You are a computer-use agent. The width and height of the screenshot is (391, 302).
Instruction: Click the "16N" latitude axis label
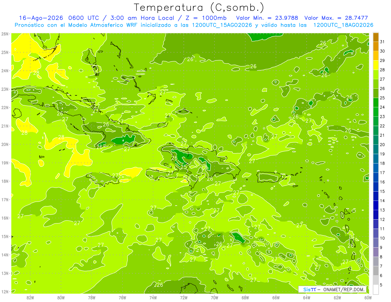coord(5,218)
